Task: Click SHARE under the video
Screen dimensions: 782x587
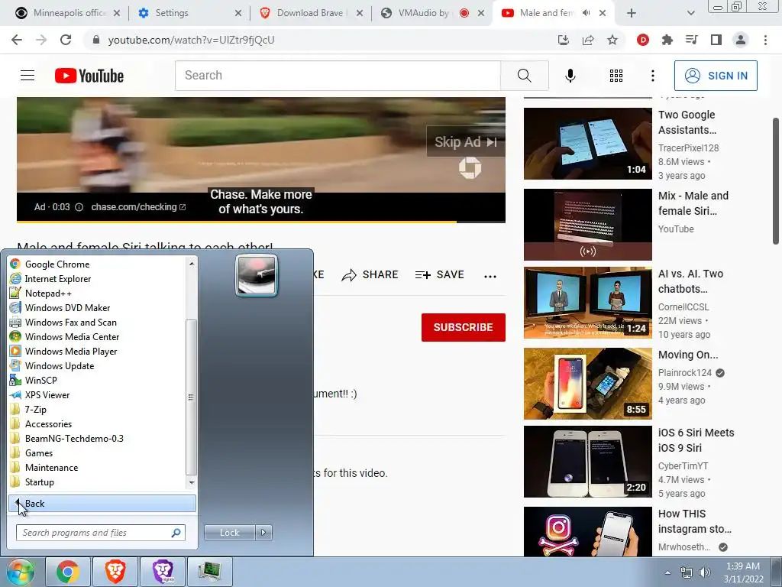Action: click(x=370, y=274)
